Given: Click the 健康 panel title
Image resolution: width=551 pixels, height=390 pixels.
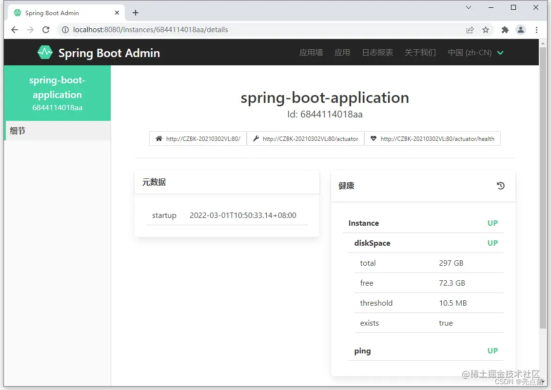Looking at the screenshot, I should click(x=346, y=186).
